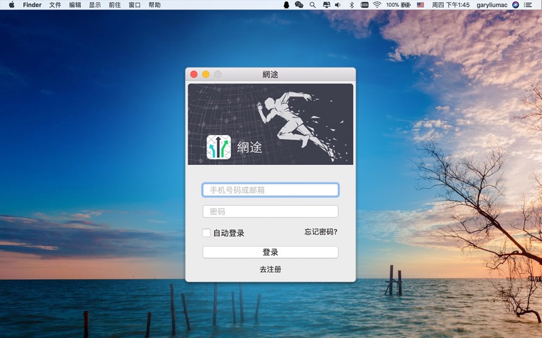Open the 窗口 menu
The height and width of the screenshot is (338, 542).
click(x=134, y=5)
